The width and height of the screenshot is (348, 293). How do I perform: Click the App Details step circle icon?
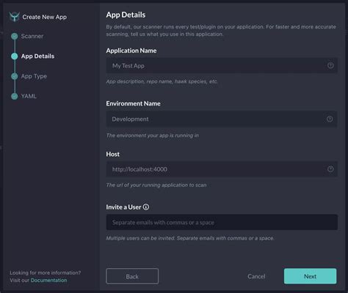(15, 56)
